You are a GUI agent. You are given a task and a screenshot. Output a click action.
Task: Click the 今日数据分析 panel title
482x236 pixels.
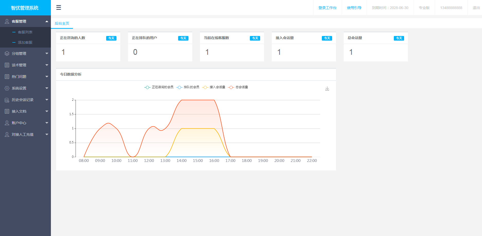(71, 74)
